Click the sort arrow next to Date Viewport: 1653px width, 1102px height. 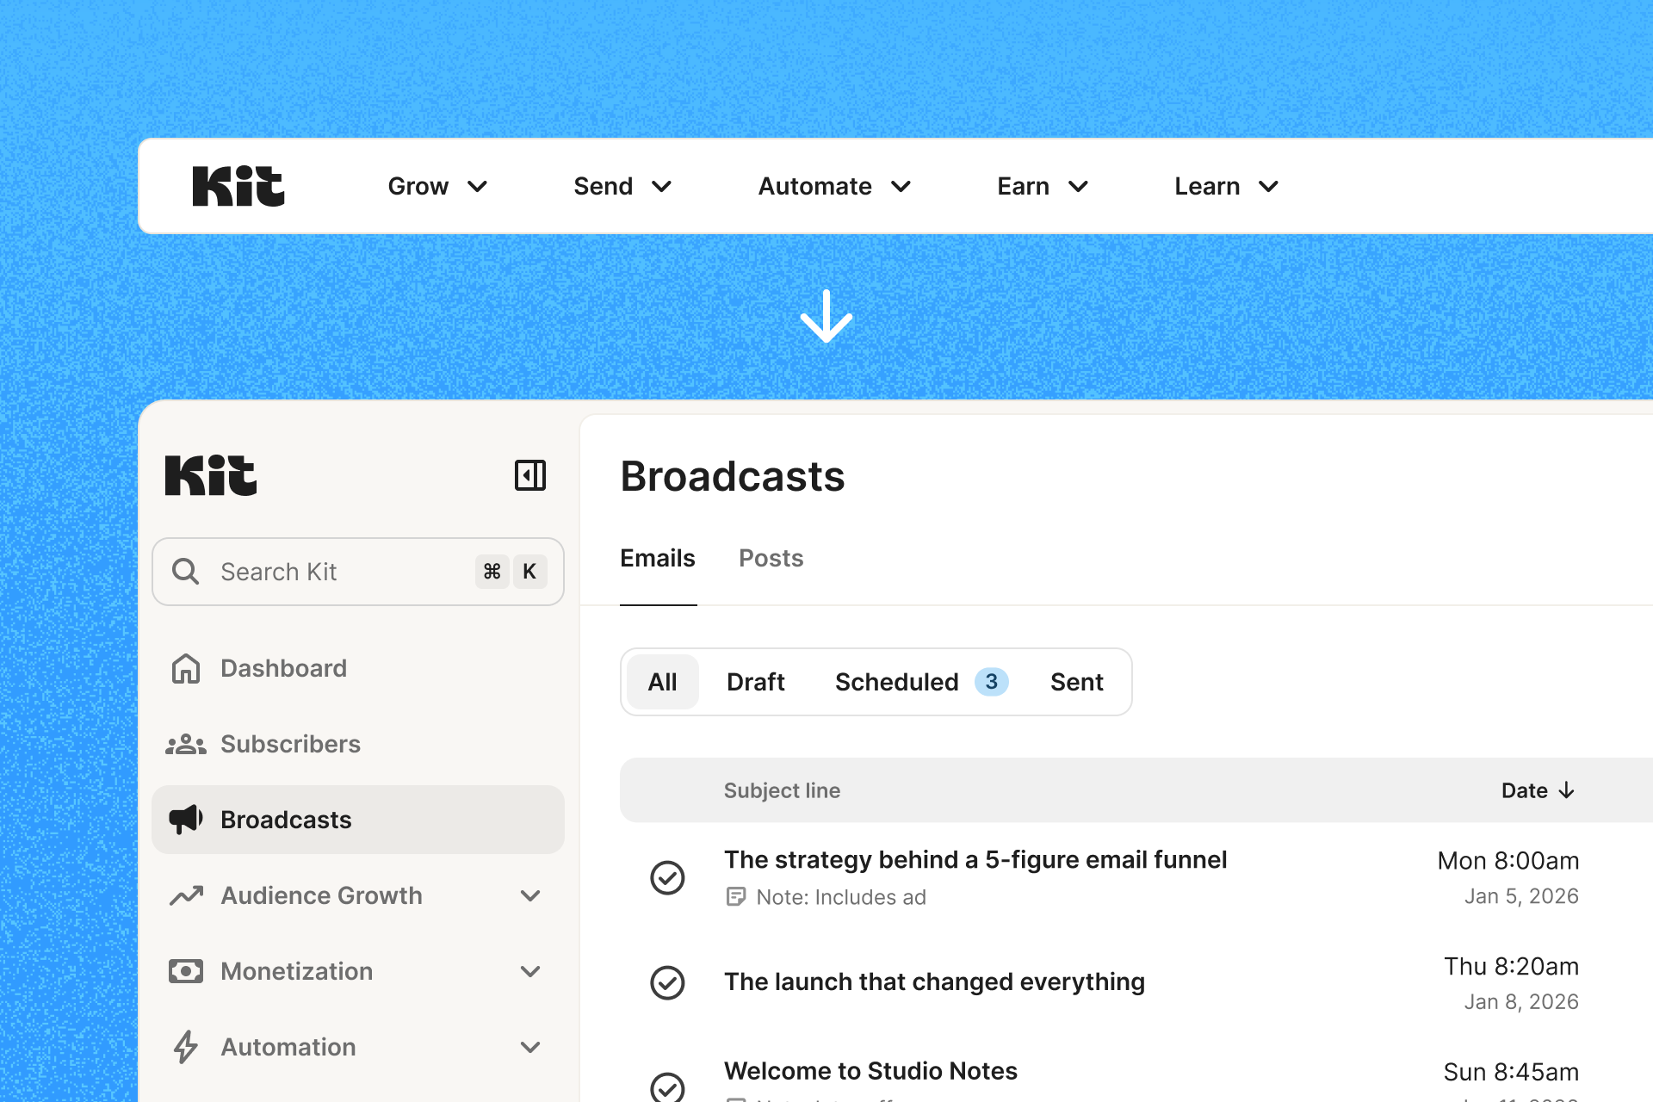point(1567,790)
